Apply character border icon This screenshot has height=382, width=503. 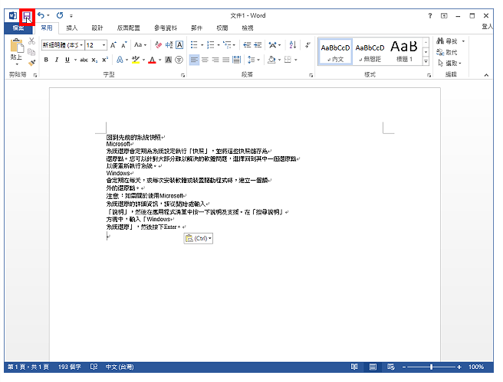pos(179,45)
